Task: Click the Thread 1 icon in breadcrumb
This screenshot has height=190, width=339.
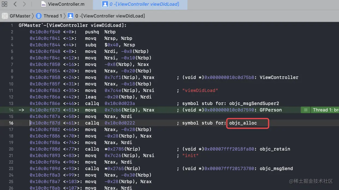Action: point(39,16)
